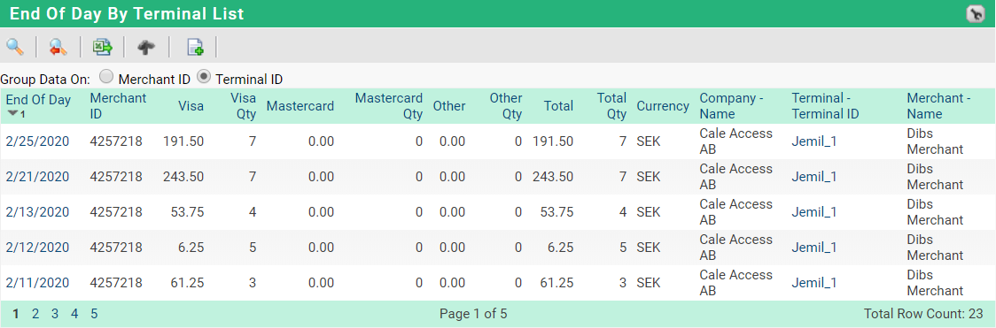Open Jemil_1 terminal in 2/12/2020 row
996x328 pixels.
[813, 248]
